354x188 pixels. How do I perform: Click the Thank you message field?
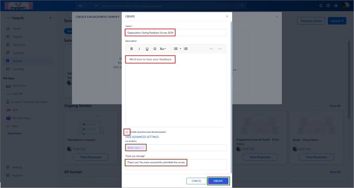point(176,164)
